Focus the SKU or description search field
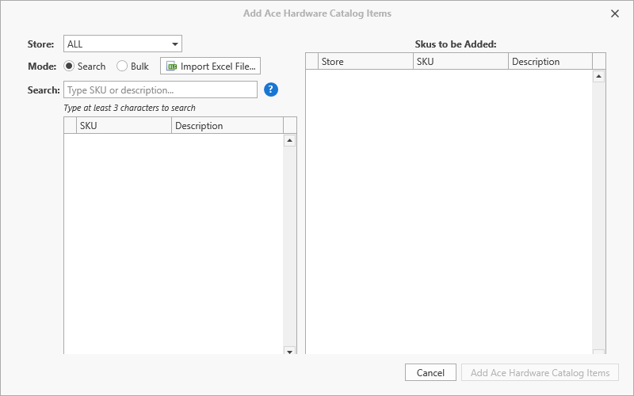The image size is (634, 396). 160,89
